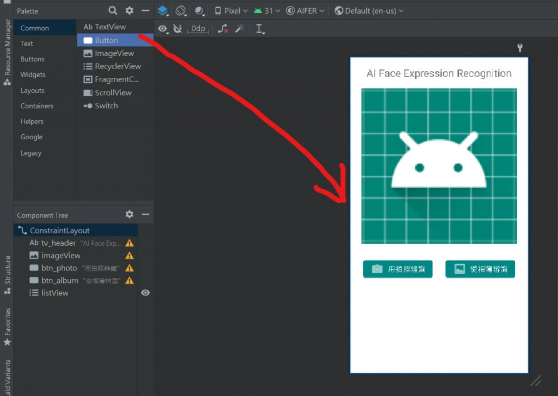Screen dimensions: 558x396
Task: Click warning icon on imageView row
Action: 130,256
